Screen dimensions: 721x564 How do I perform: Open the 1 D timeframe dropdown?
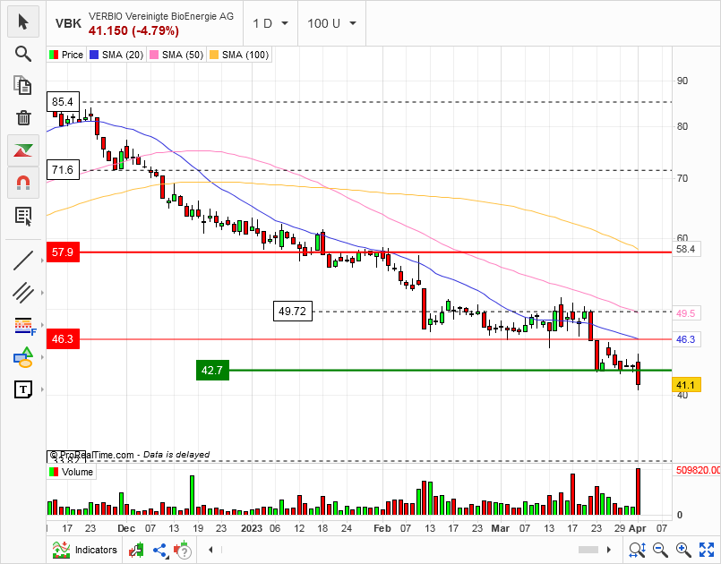point(270,23)
